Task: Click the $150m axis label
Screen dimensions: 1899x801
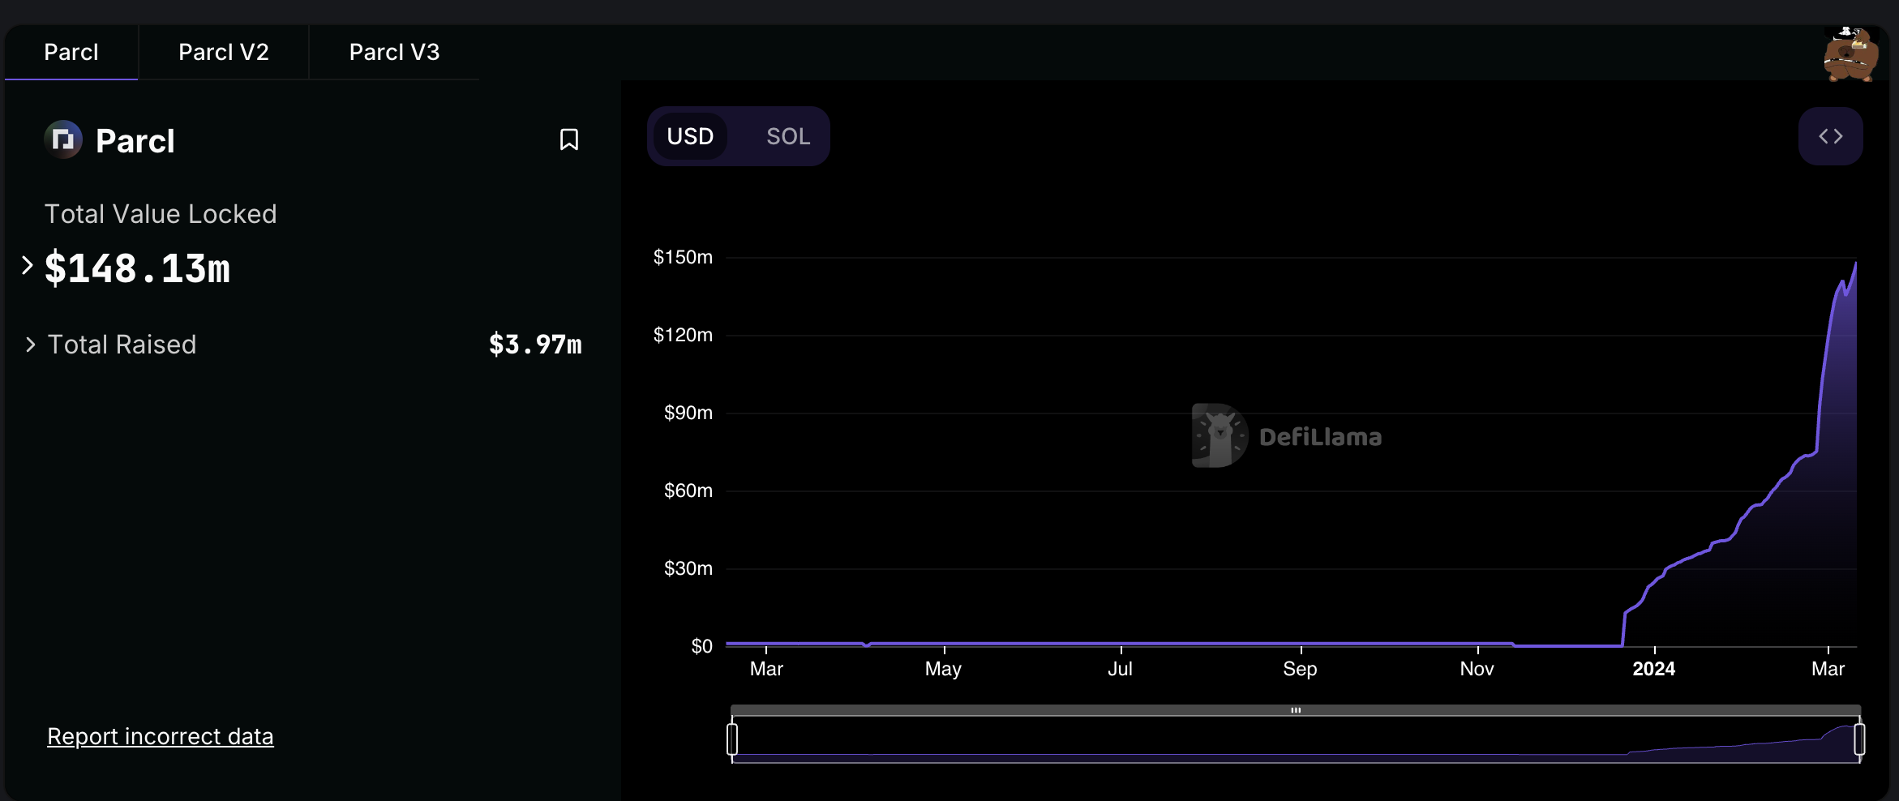Action: coord(683,257)
